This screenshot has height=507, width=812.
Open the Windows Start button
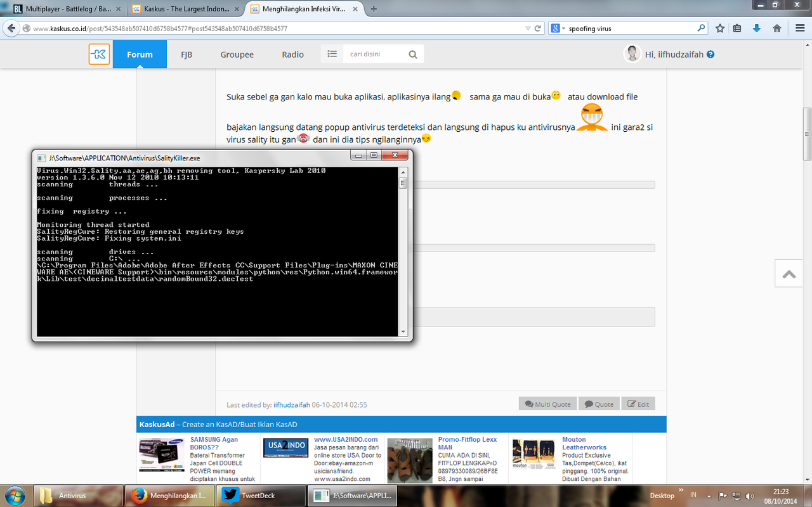click(15, 495)
